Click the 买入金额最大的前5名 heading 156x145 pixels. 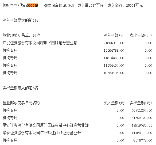[x=20, y=21]
